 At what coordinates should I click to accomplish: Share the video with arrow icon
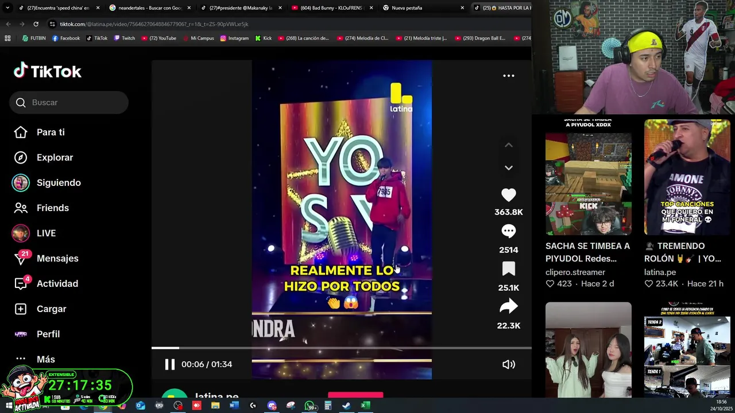pyautogui.click(x=508, y=307)
